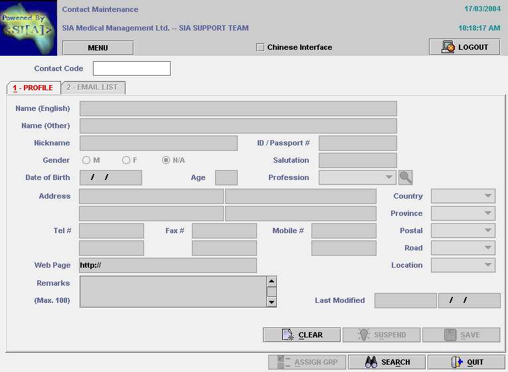Enable the Chinese Interface checkbox
Viewport: 508px width, 372px height.
tap(260, 47)
